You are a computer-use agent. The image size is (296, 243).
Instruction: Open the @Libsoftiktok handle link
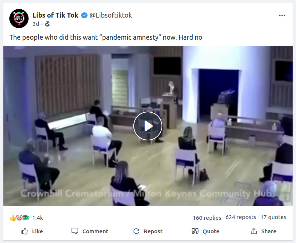coord(110,15)
